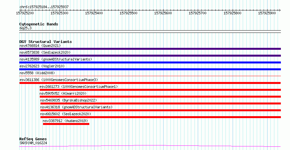Click ruler position 157925300
The image size is (290, 150).
pos(59,13)
